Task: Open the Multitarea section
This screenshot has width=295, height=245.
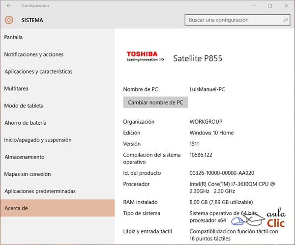Action: pyautogui.click(x=16, y=89)
